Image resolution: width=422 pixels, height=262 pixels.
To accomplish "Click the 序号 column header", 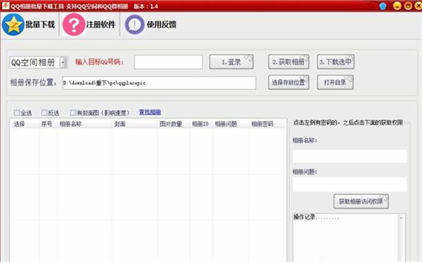I will [46, 124].
